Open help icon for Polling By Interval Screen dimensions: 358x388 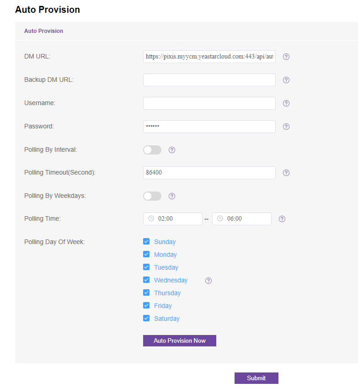tap(172, 150)
